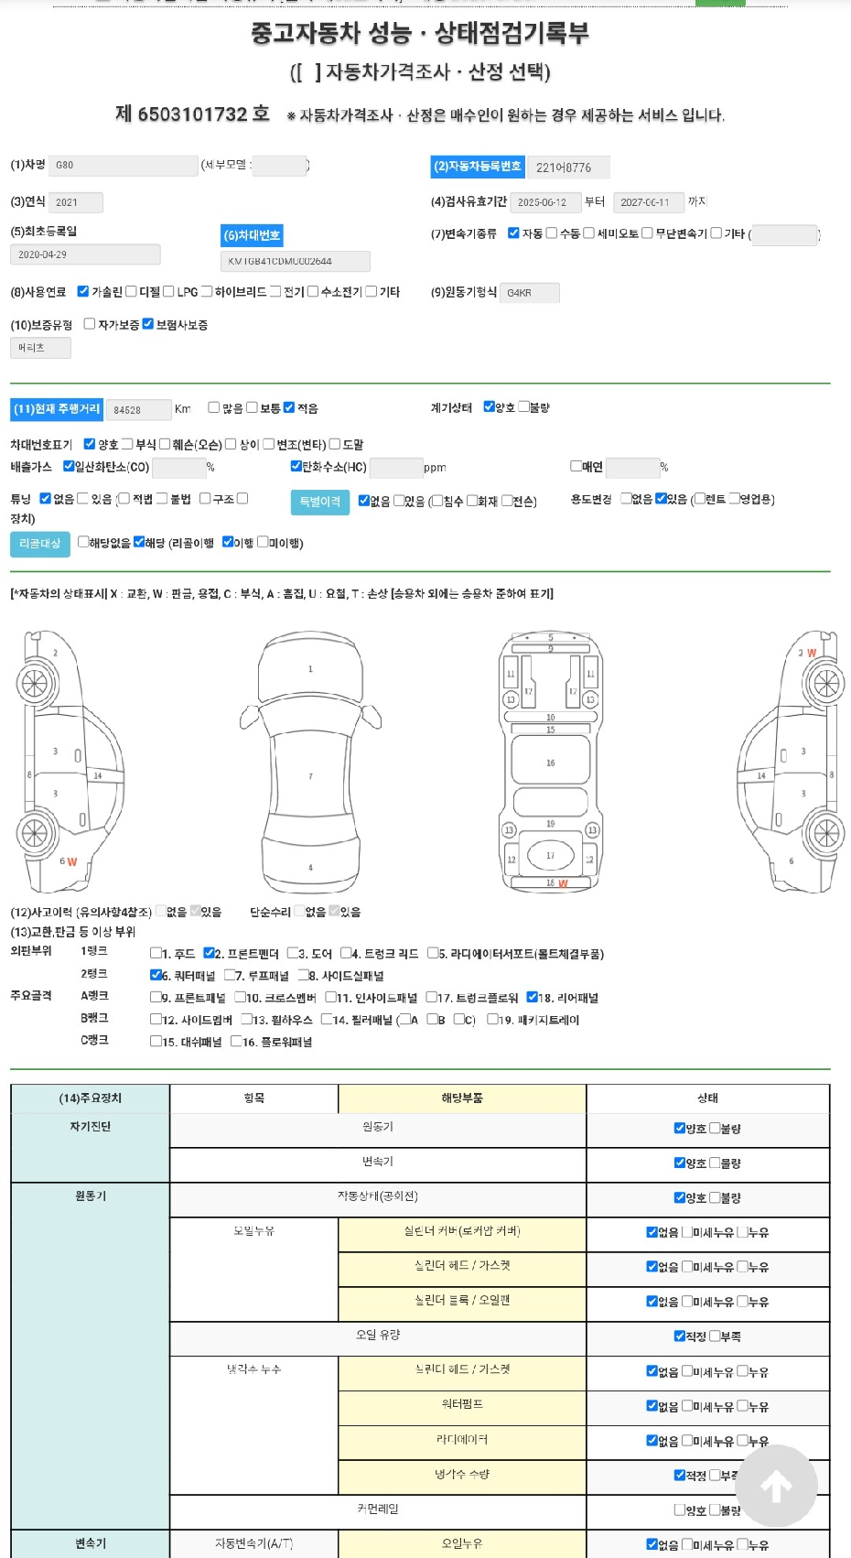851x1558 pixels.
Task: Check the 하이브리드 fuel checkbox
Action: point(207,292)
